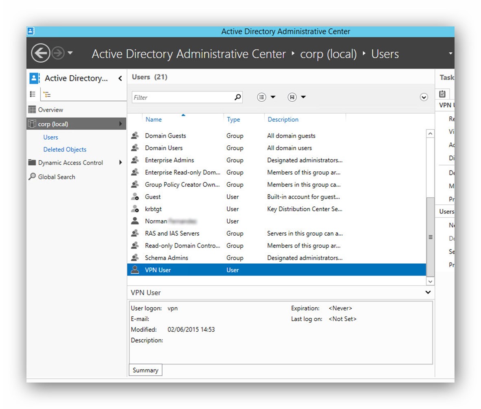
Task: Select the VPN User row name
Action: [158, 270]
